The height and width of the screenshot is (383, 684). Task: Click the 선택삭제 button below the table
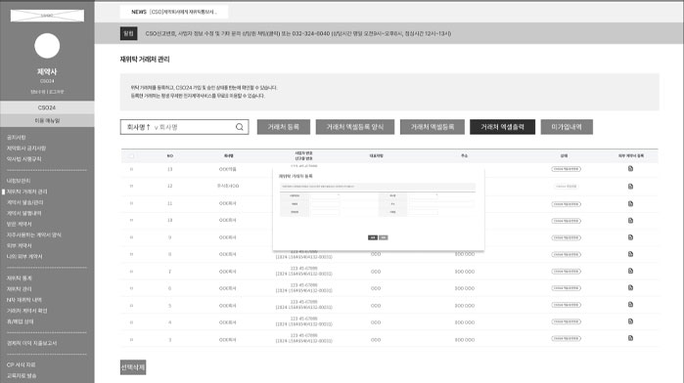pyautogui.click(x=133, y=367)
